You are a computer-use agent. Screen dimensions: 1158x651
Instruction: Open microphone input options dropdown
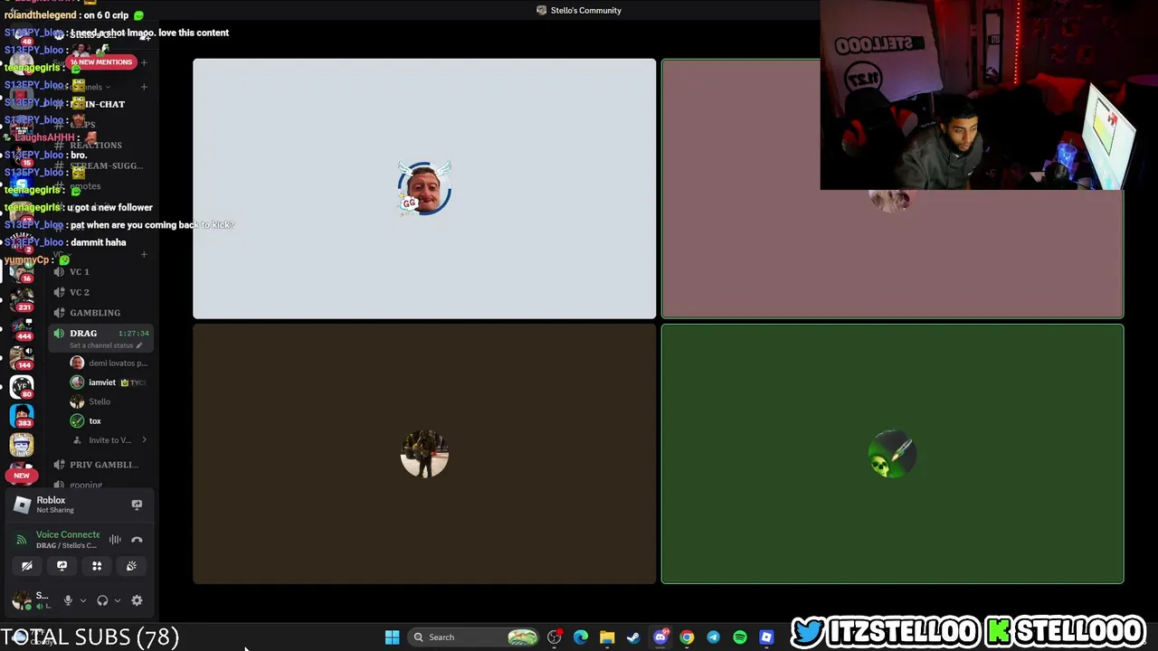point(83,600)
